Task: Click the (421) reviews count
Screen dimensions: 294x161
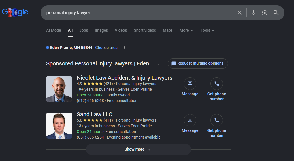Action: click(x=108, y=84)
